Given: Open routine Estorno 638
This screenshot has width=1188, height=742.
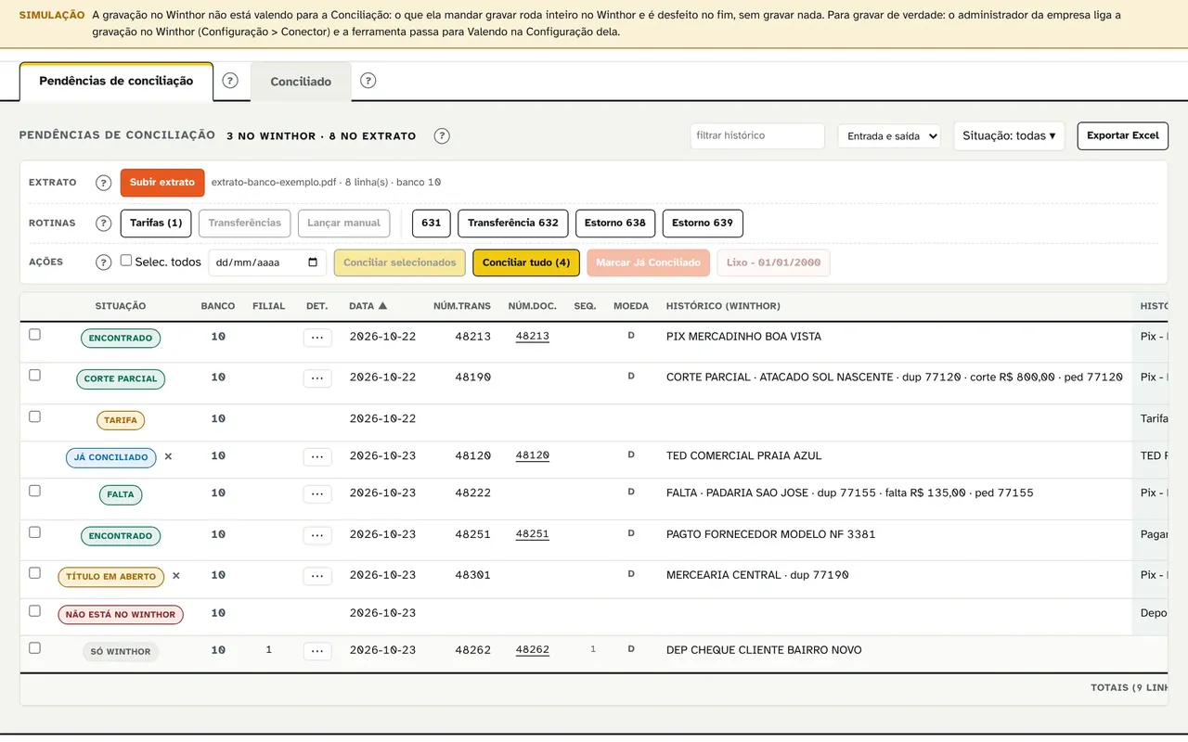Looking at the screenshot, I should (x=615, y=224).
